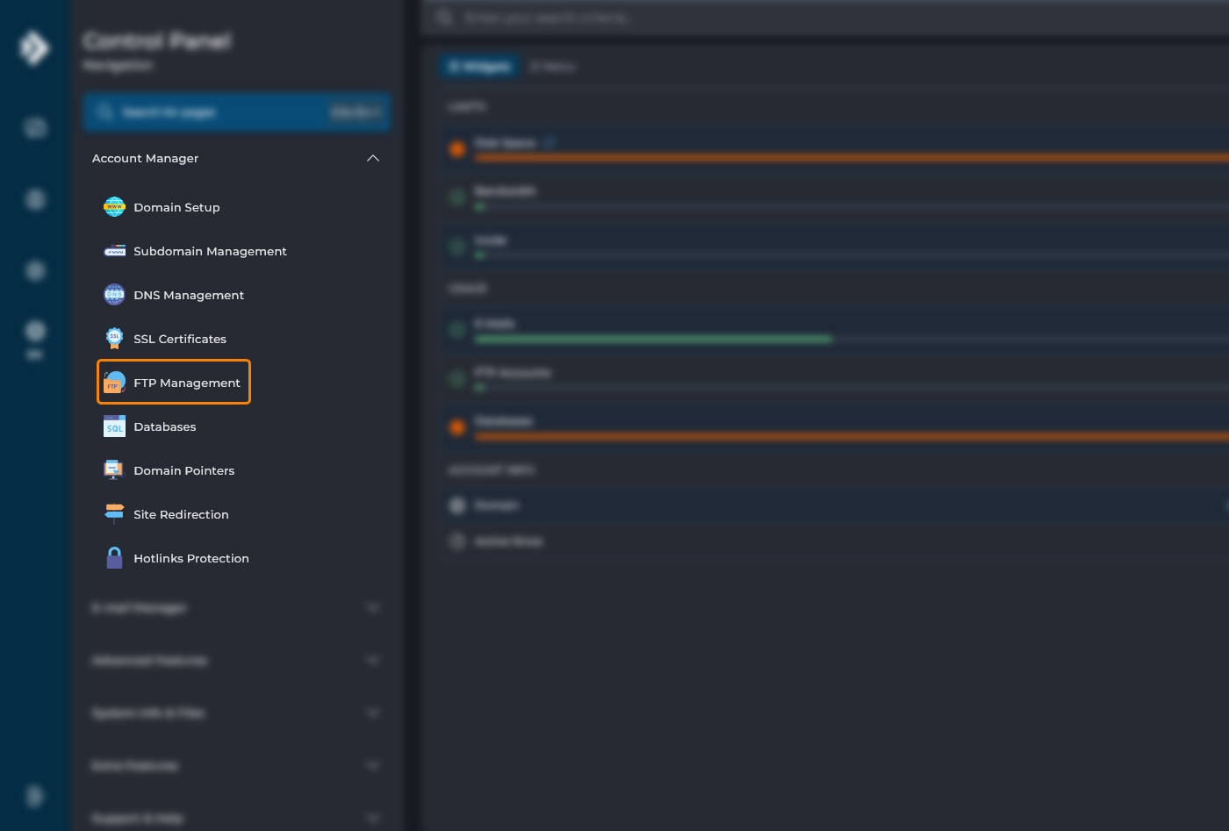Click the Databases SQL icon
Viewport: 1229px width, 831px height.
point(114,426)
